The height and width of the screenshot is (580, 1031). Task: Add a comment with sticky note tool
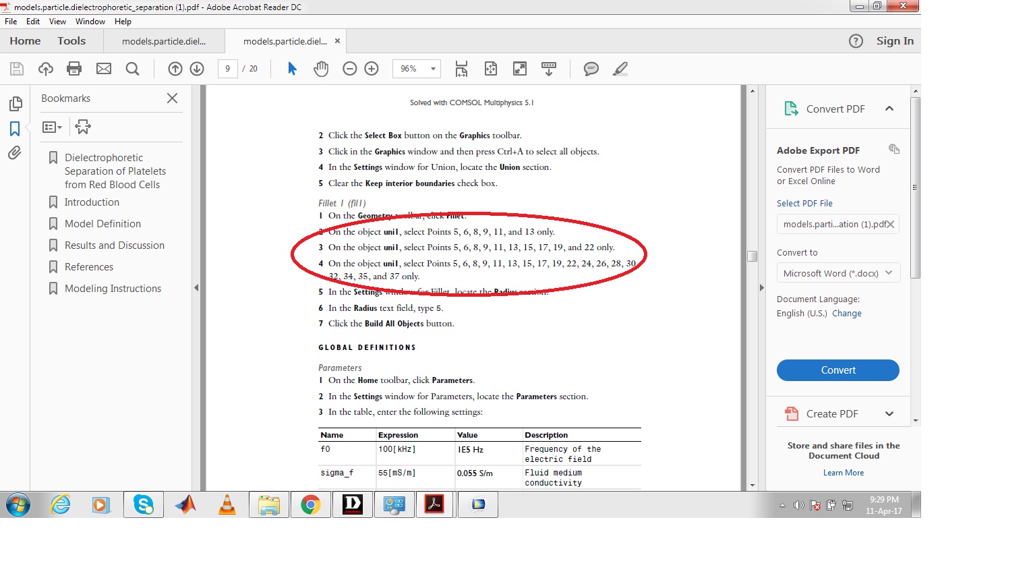591,69
